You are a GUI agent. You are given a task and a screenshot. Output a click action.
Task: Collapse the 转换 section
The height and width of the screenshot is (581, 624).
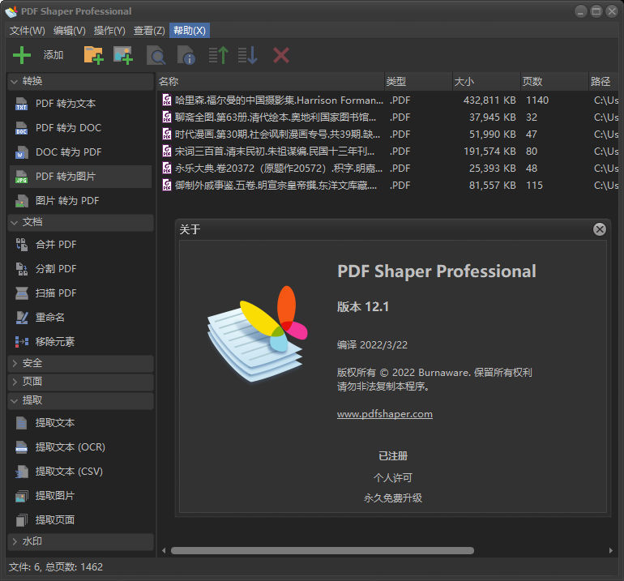80,81
